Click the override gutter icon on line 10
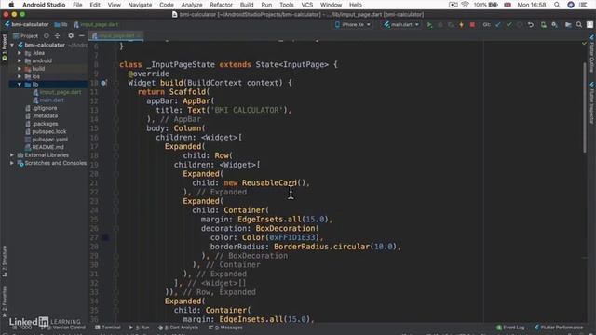This screenshot has width=596, height=335. (x=103, y=83)
